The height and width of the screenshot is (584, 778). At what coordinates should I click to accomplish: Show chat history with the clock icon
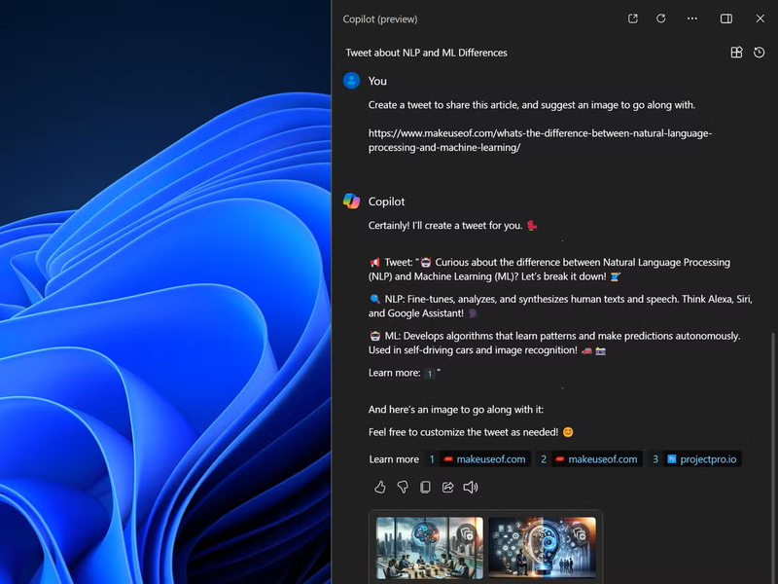(x=760, y=53)
